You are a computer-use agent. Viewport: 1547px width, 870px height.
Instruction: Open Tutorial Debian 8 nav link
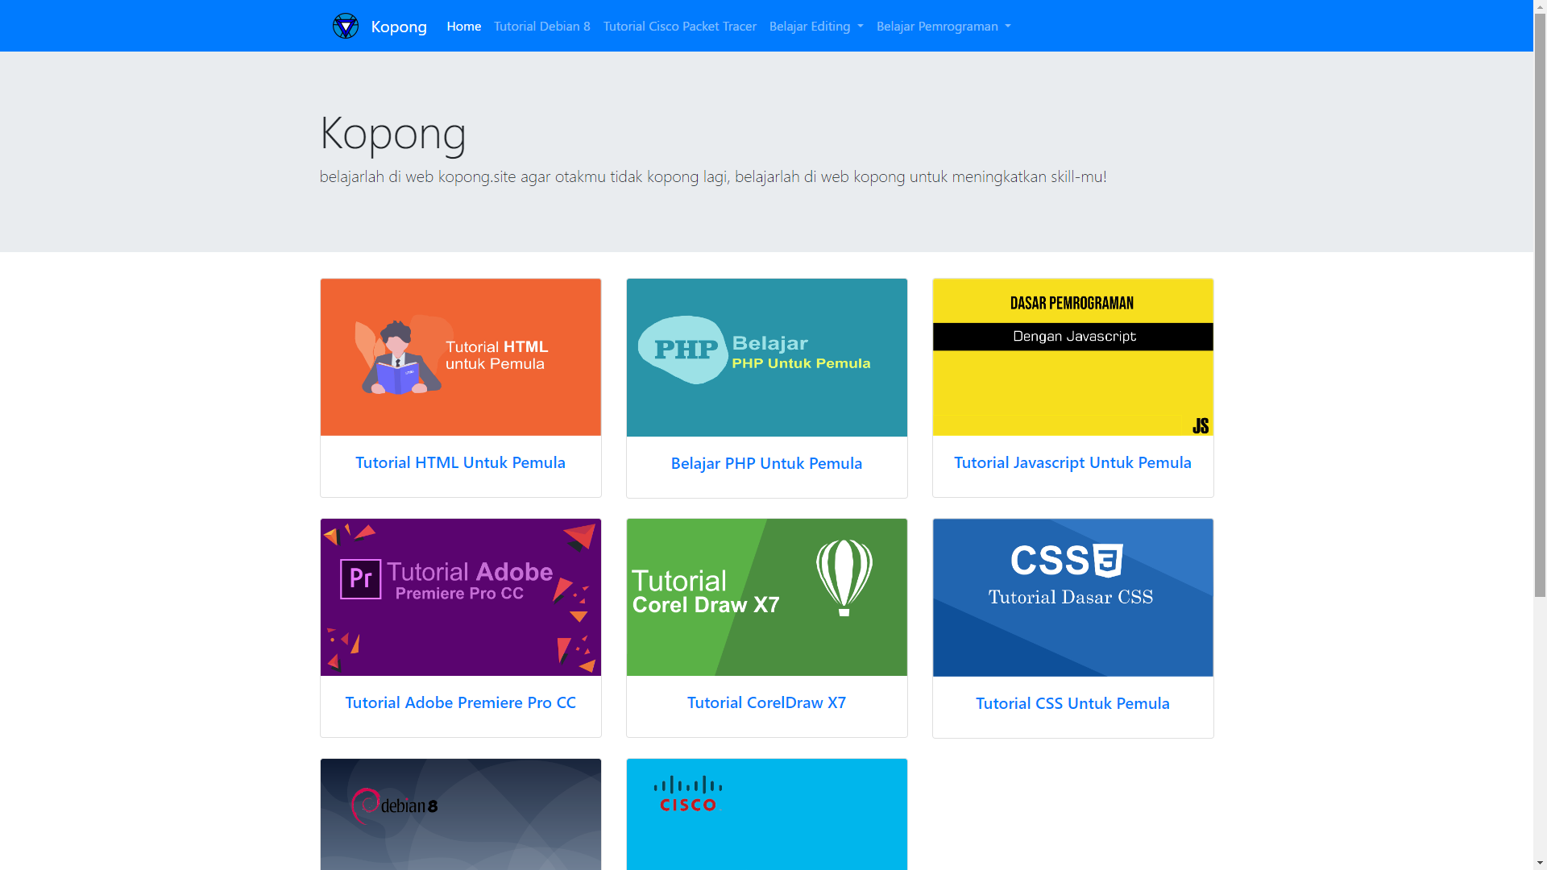point(541,27)
